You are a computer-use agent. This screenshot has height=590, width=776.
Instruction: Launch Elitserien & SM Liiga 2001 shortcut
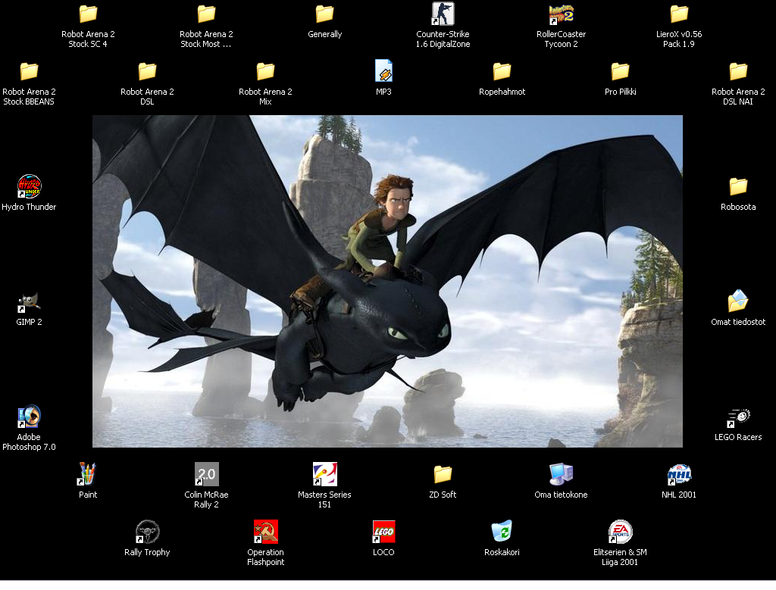point(620,532)
